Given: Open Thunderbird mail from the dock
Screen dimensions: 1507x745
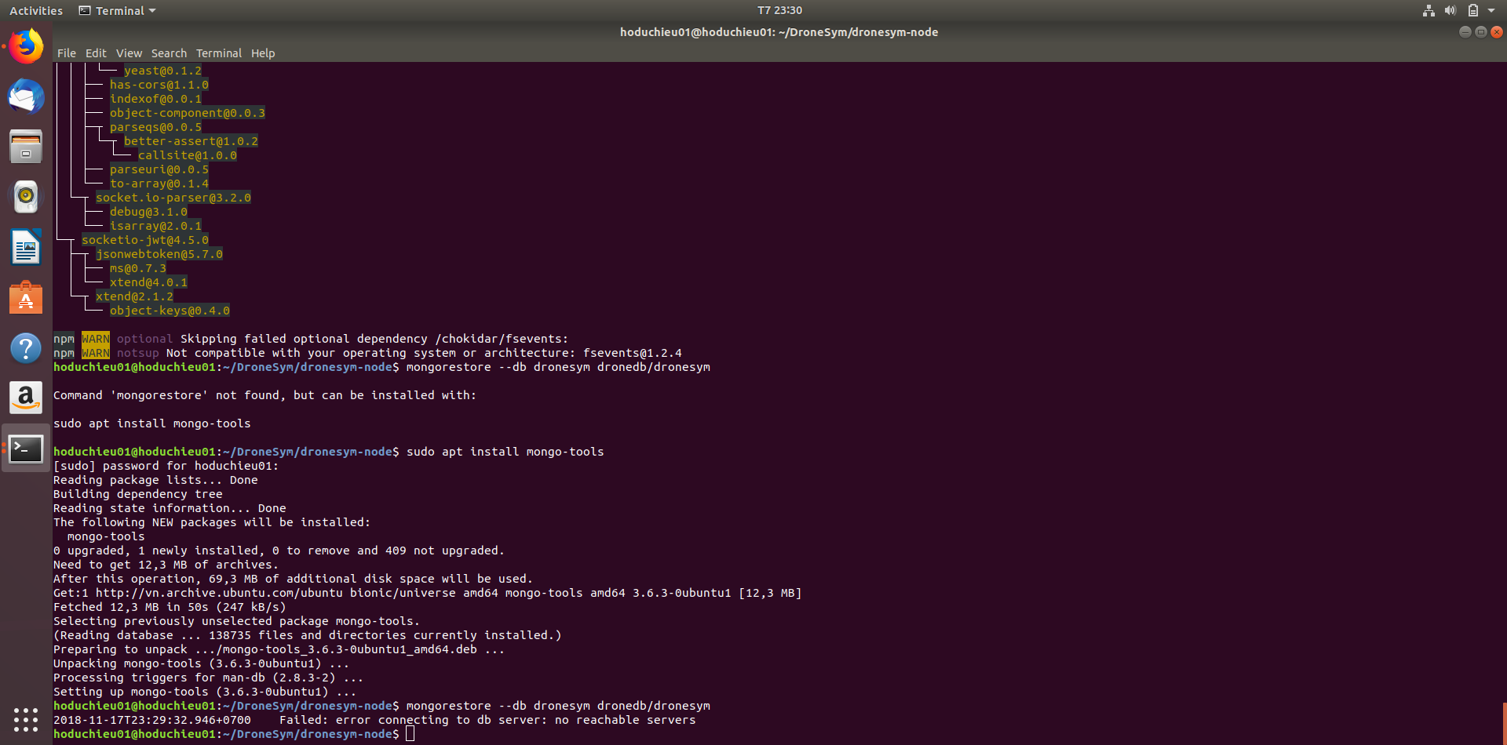Looking at the screenshot, I should [x=26, y=96].
